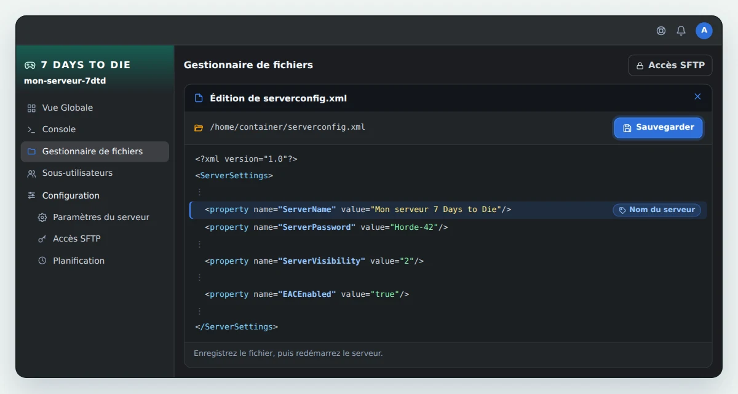Viewport: 738px width, 394px height.
Task: Click the file icon beside Édition de serverconfig.xml
Action: click(199, 98)
